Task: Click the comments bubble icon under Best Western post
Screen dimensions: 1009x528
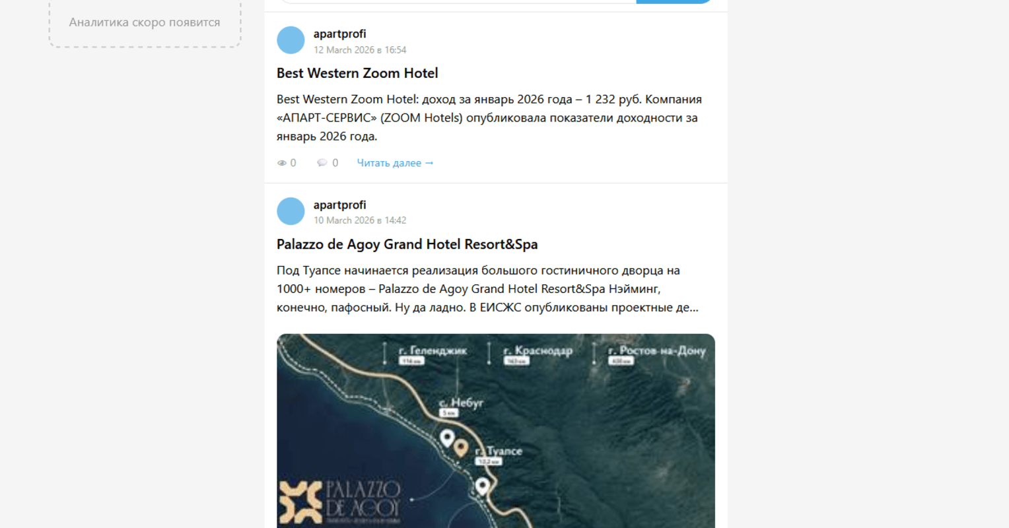Action: [x=322, y=163]
